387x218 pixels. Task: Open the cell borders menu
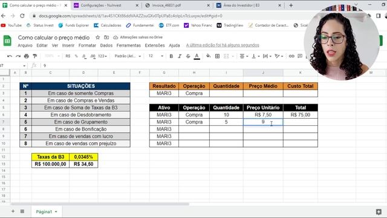click(217, 56)
